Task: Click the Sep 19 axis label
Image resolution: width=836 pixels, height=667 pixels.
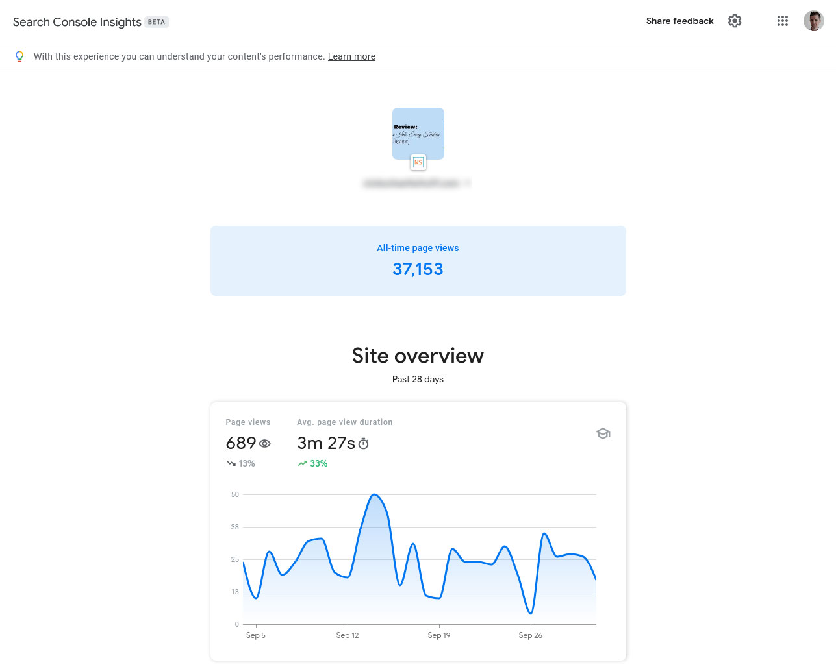Action: click(x=439, y=635)
